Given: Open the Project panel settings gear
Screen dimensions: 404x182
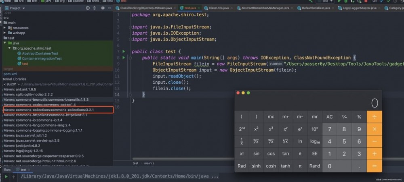Looking at the screenshot, I should tap(103, 8).
